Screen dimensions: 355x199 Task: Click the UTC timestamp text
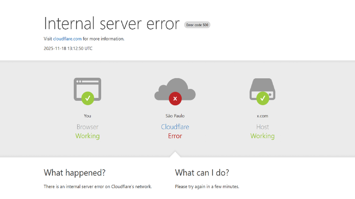coord(68,48)
